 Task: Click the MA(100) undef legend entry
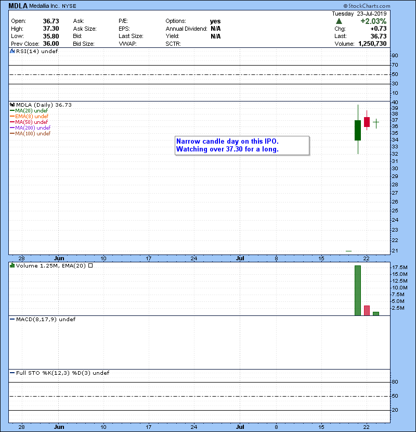click(x=30, y=134)
